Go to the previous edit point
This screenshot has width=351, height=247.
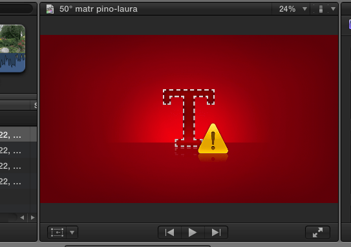[169, 232]
